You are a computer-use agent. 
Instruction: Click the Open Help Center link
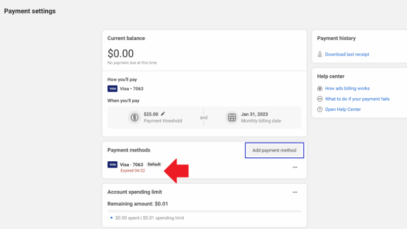coord(343,109)
